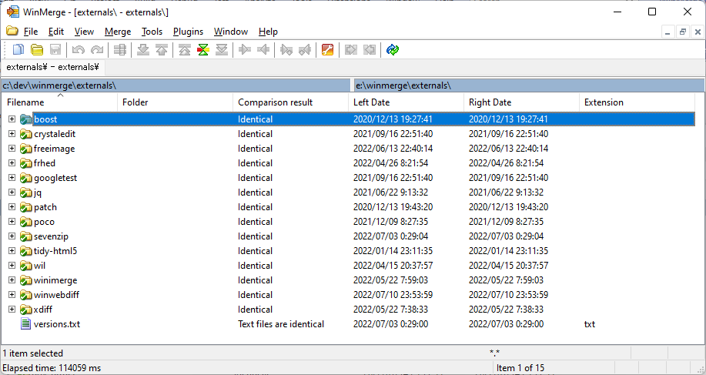Select the winwebdiff row name

pos(57,295)
